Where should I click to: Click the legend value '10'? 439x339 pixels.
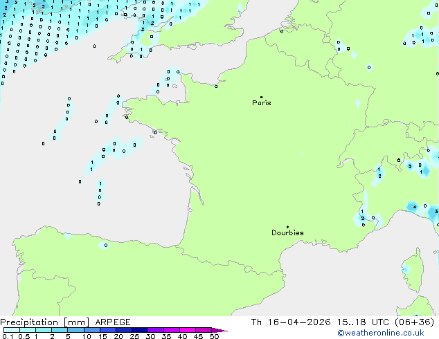(87, 336)
